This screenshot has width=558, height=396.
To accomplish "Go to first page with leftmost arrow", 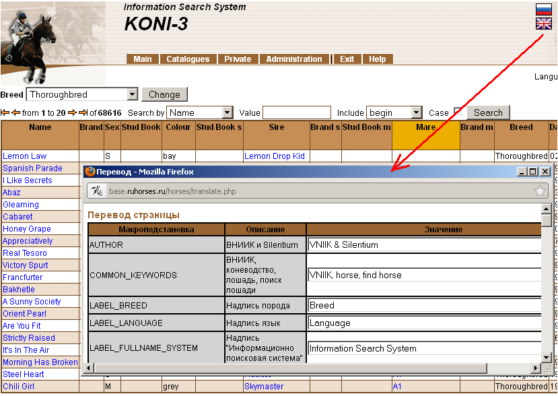I will 5,113.
